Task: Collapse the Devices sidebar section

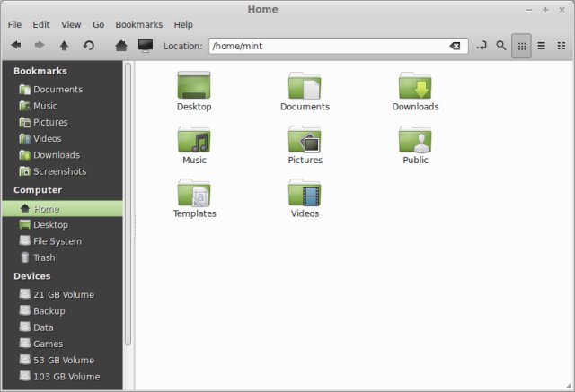Action: pyautogui.click(x=32, y=276)
